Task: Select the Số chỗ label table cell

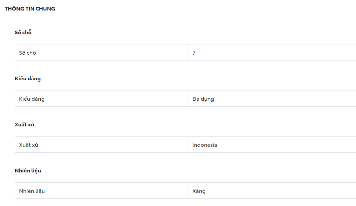Action: pyautogui.click(x=101, y=53)
